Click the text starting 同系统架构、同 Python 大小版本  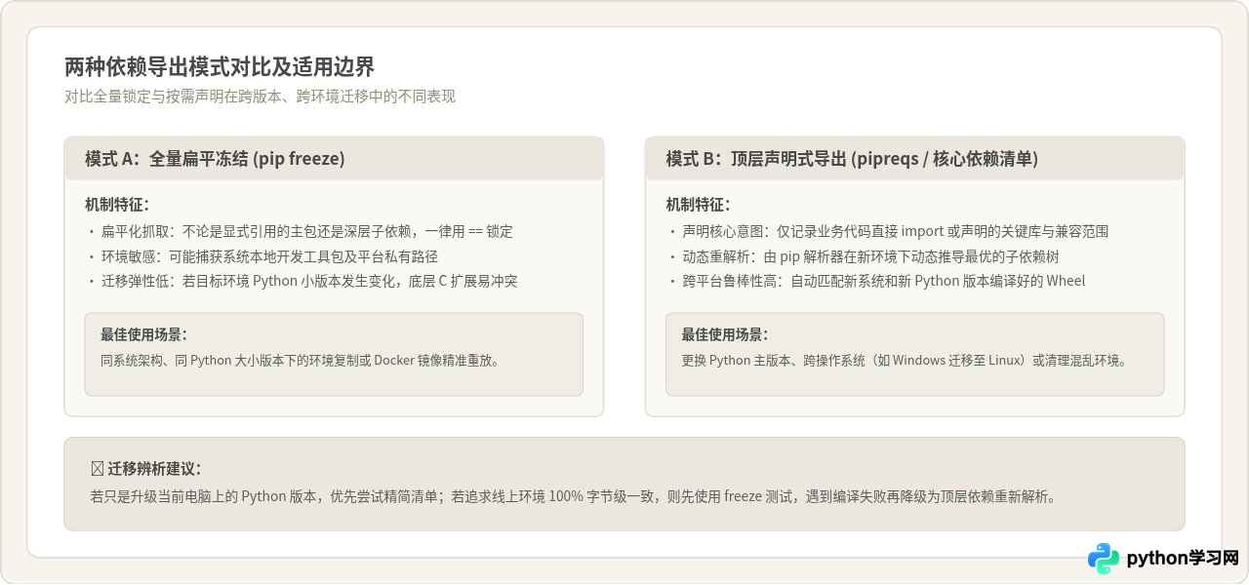pos(301,360)
